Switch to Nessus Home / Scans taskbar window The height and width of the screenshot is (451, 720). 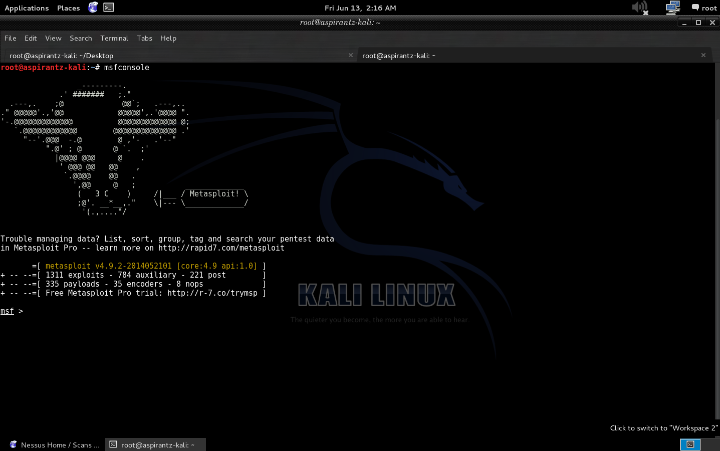[x=54, y=444]
